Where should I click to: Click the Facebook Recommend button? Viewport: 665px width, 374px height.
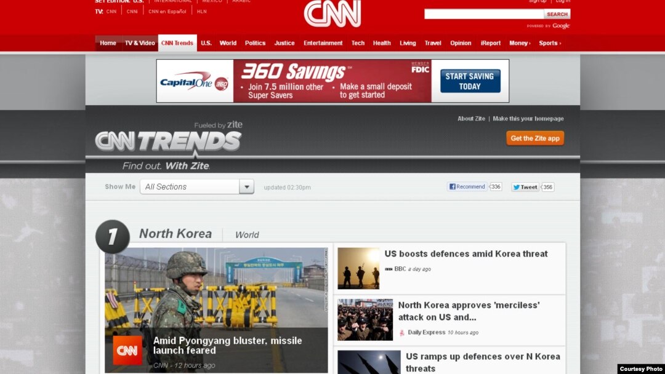[x=467, y=187]
